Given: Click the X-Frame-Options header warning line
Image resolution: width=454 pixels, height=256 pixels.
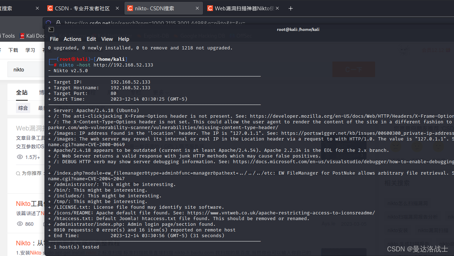Looking at the screenshot, I should click(x=251, y=116).
